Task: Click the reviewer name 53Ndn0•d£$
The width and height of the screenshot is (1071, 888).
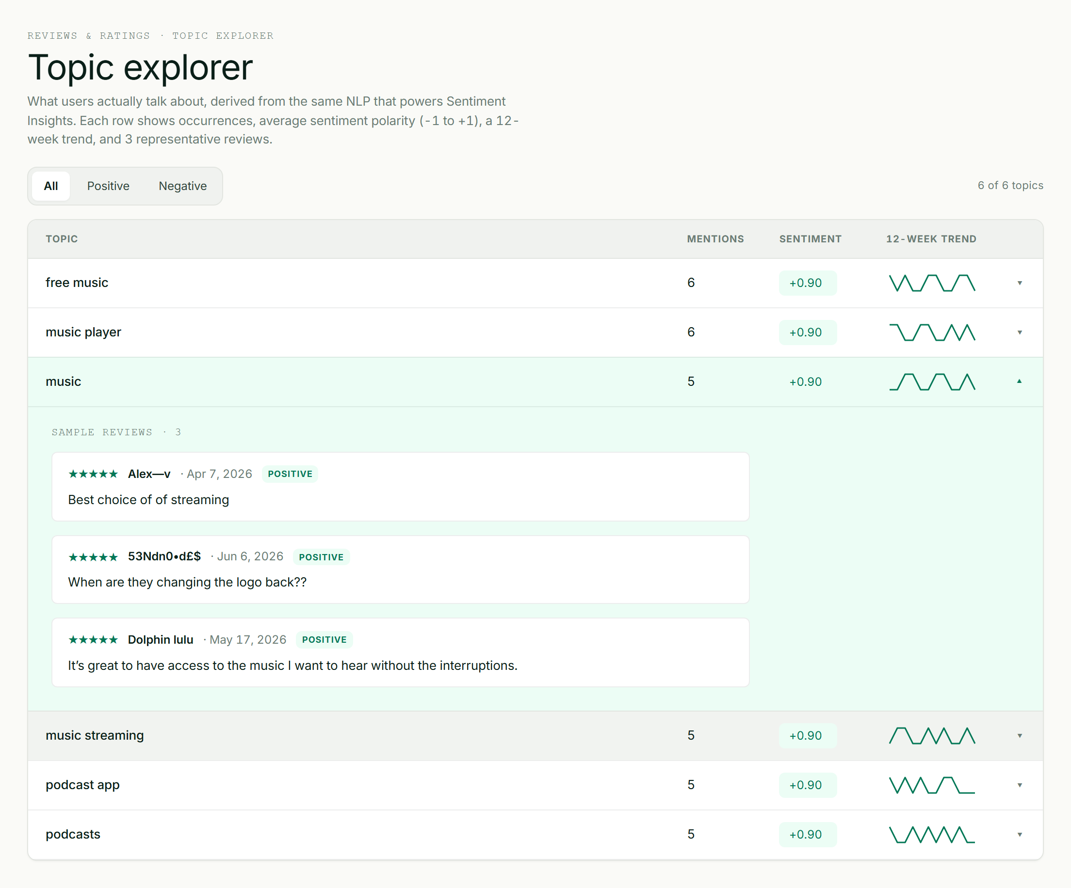Action: 164,556
